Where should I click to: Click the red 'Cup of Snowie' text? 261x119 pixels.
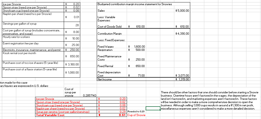pos(136,115)
